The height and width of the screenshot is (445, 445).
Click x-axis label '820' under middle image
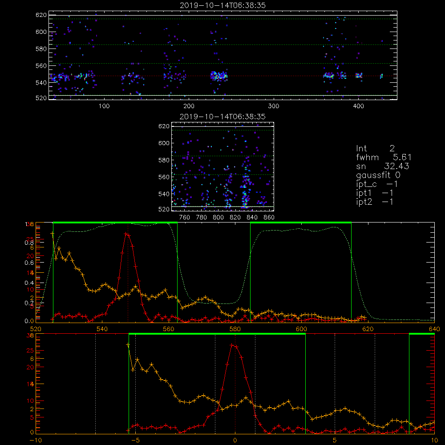[235, 218]
